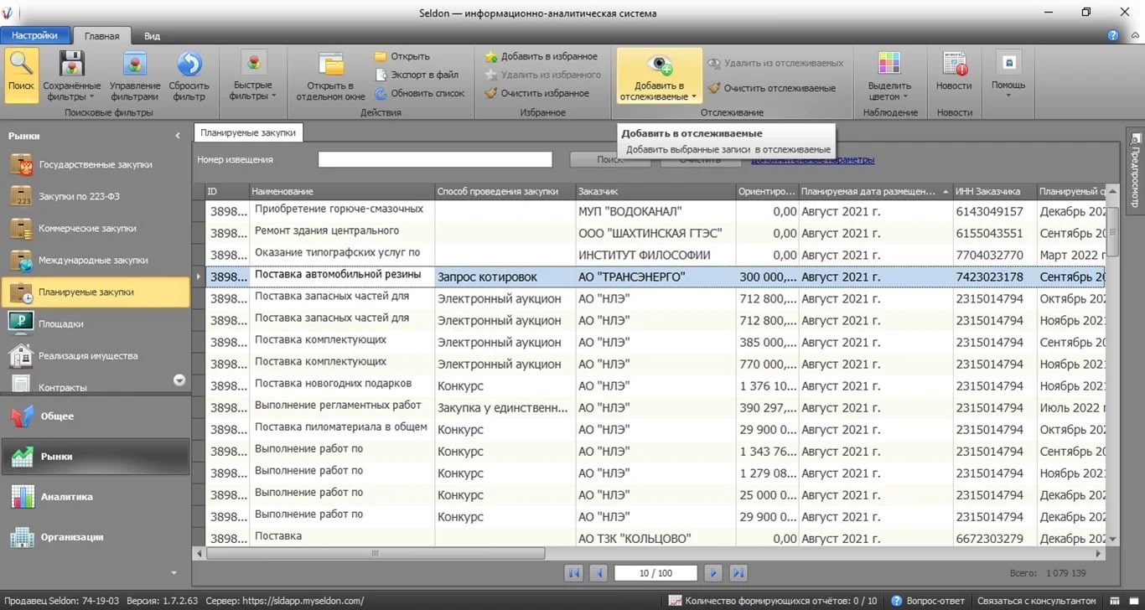Open Помощь help icon

point(1008,64)
